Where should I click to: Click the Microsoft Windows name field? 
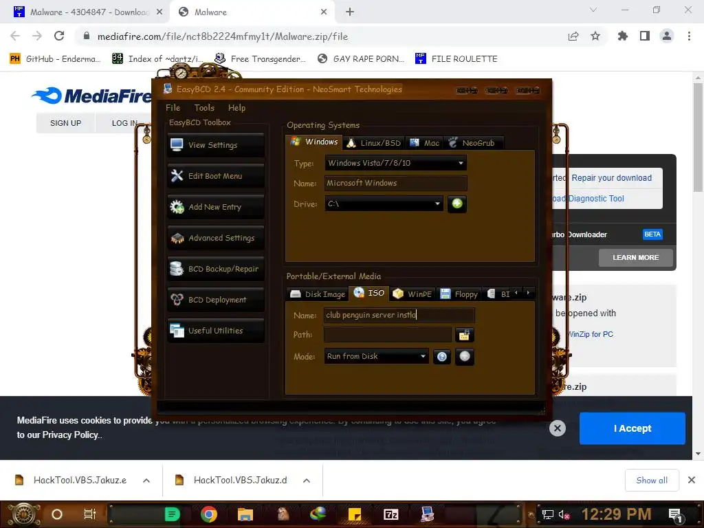[x=396, y=183]
